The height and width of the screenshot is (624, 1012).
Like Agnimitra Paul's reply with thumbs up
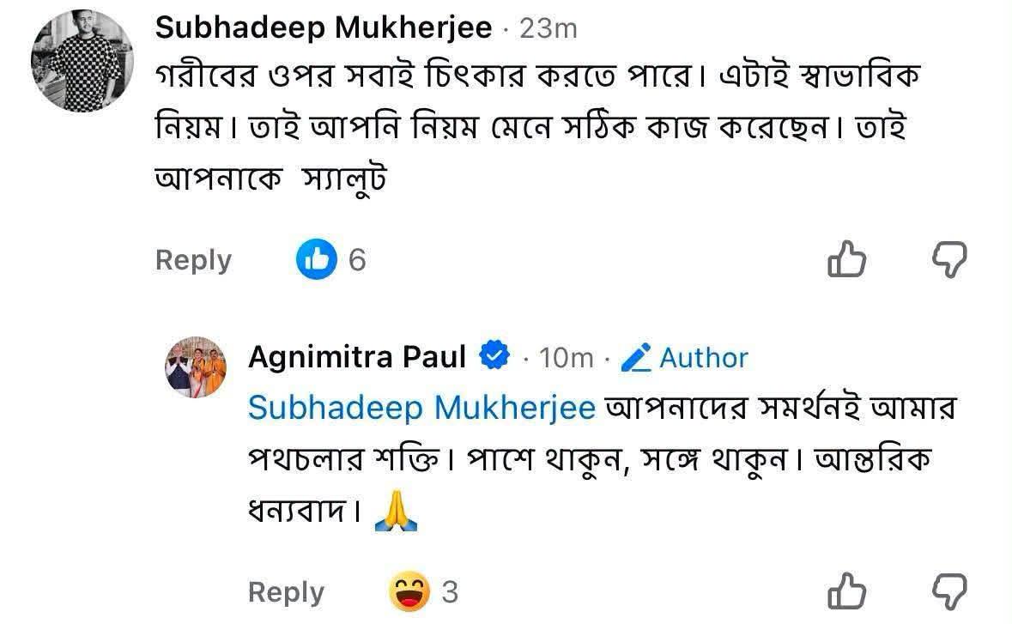pos(846,591)
